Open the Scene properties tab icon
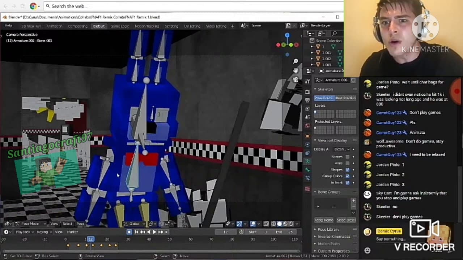Screen dimensions: 463x260 [x=308, y=117]
